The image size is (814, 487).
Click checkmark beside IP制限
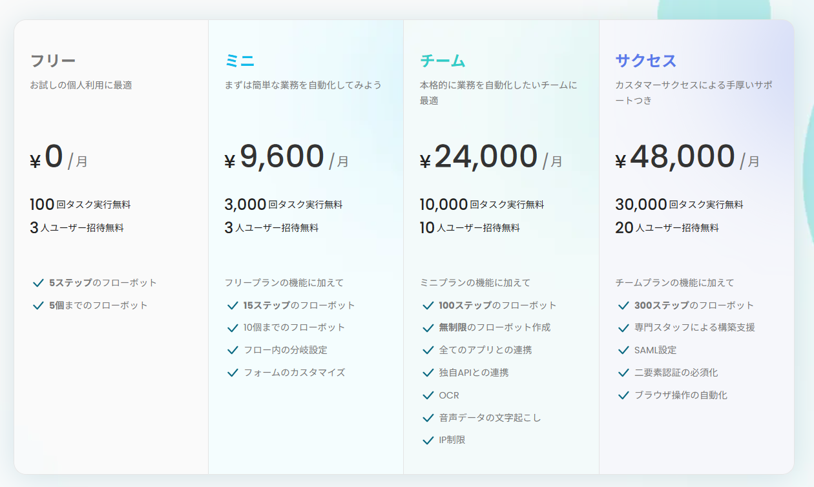428,440
